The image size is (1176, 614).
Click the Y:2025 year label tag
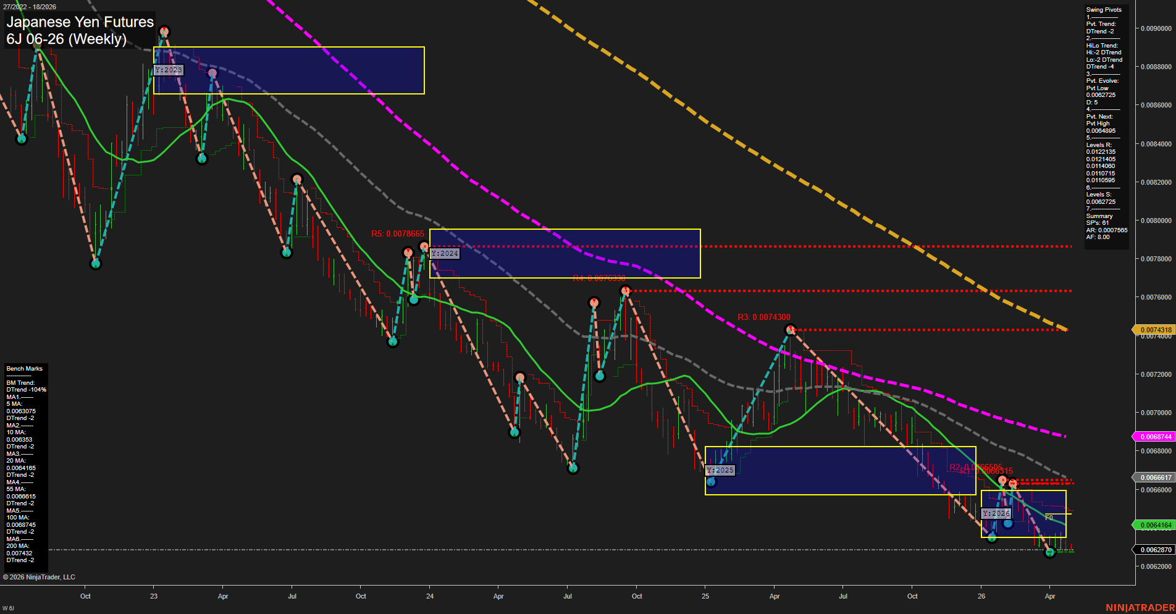(x=720, y=469)
